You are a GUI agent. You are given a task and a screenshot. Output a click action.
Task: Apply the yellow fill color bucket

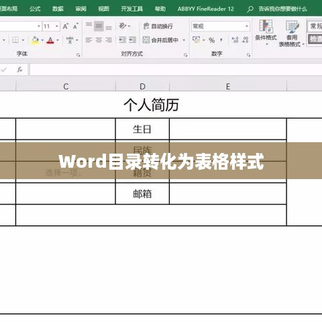pyautogui.click(x=36, y=40)
